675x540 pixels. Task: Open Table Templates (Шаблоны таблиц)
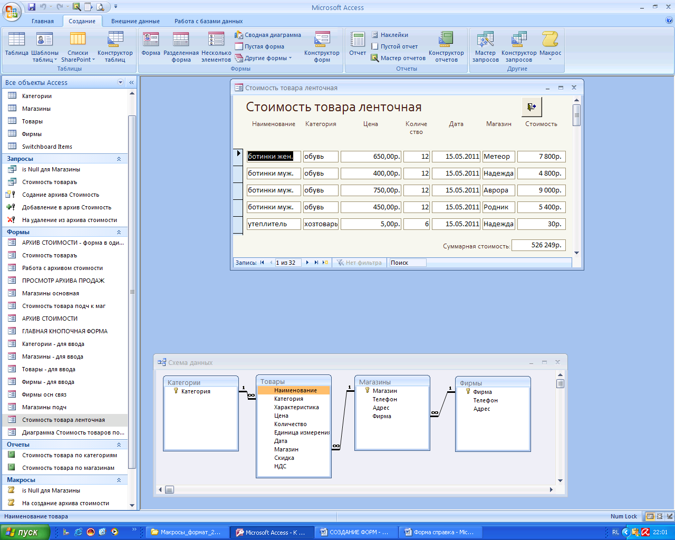[x=45, y=47]
